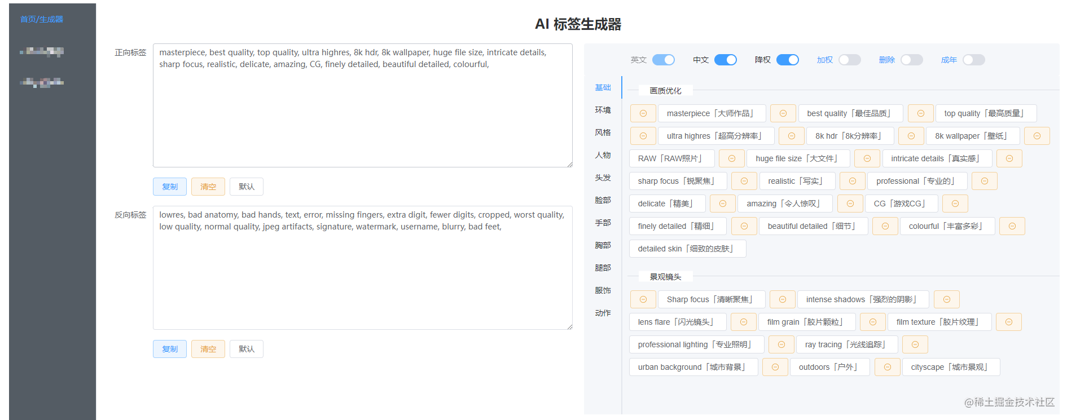Click inside the 正向标签 text area
1067x420 pixels.
(x=363, y=105)
